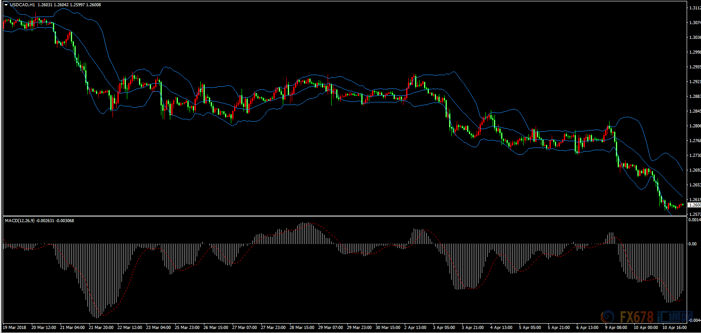Click the 5 Apr 21:00 time label
Screen dimensions: 701x333
(x=559, y=328)
